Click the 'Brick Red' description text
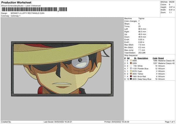 pyautogui.click(x=142, y=77)
